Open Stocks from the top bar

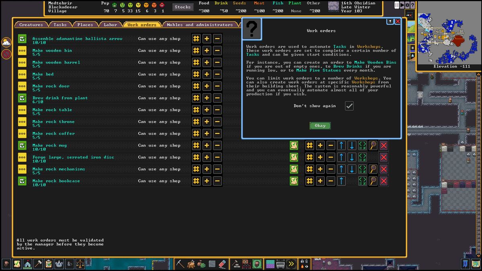tap(183, 6)
